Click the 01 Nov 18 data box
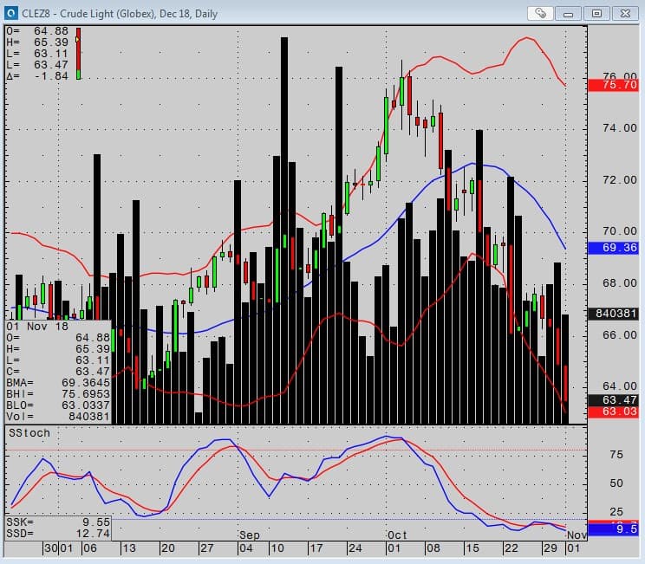The height and width of the screenshot is (564, 645). (58, 371)
